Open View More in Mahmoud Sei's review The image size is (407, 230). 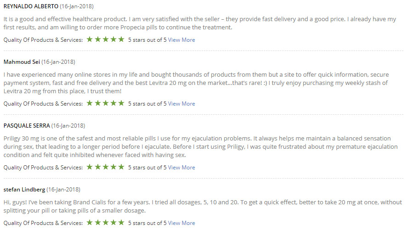click(181, 104)
